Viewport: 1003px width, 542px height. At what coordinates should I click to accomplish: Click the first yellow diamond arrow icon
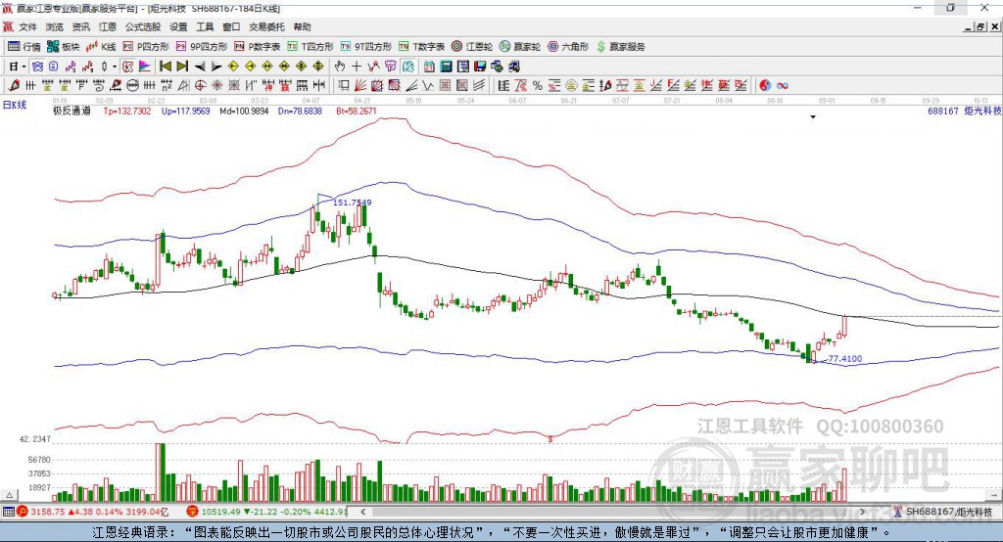point(233,67)
